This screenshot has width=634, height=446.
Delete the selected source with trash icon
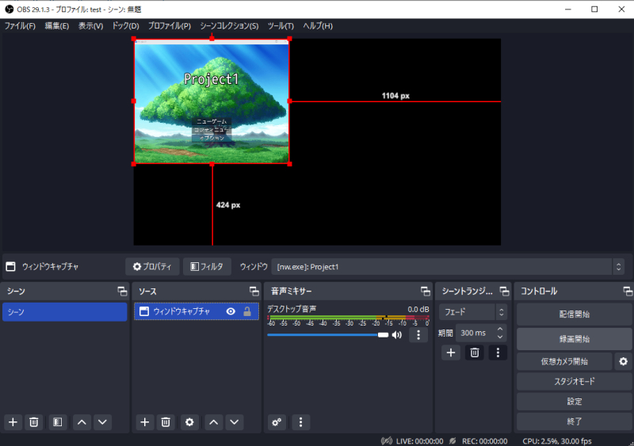(166, 422)
